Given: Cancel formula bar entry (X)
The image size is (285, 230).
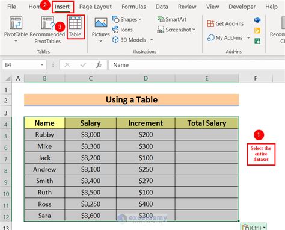Looking at the screenshot, I should (x=67, y=65).
